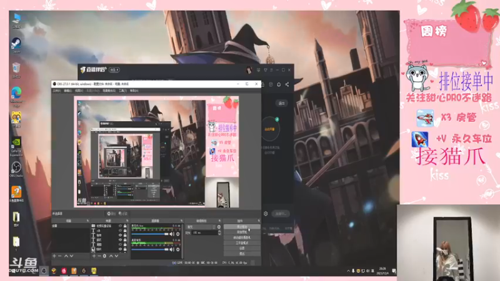Mute the mic/Aux mixer channel
The image size is (500, 281).
click(x=172, y=234)
